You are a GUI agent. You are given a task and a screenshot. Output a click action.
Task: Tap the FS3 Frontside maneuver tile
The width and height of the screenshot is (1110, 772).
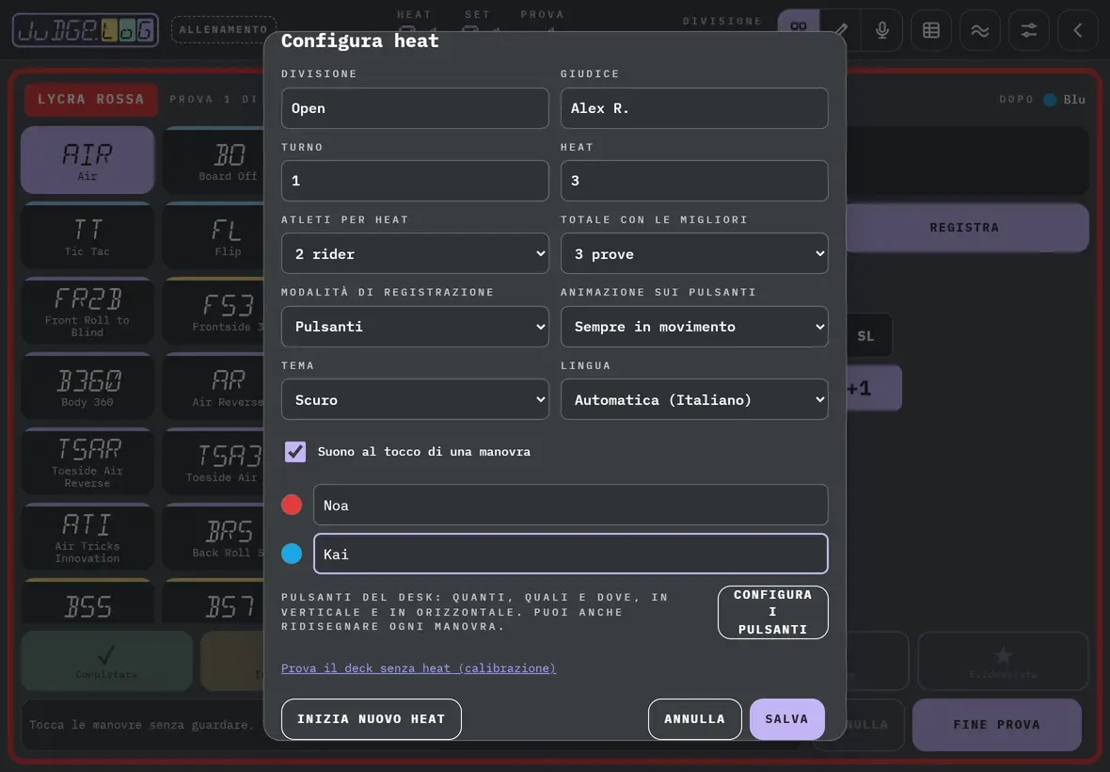point(214,311)
